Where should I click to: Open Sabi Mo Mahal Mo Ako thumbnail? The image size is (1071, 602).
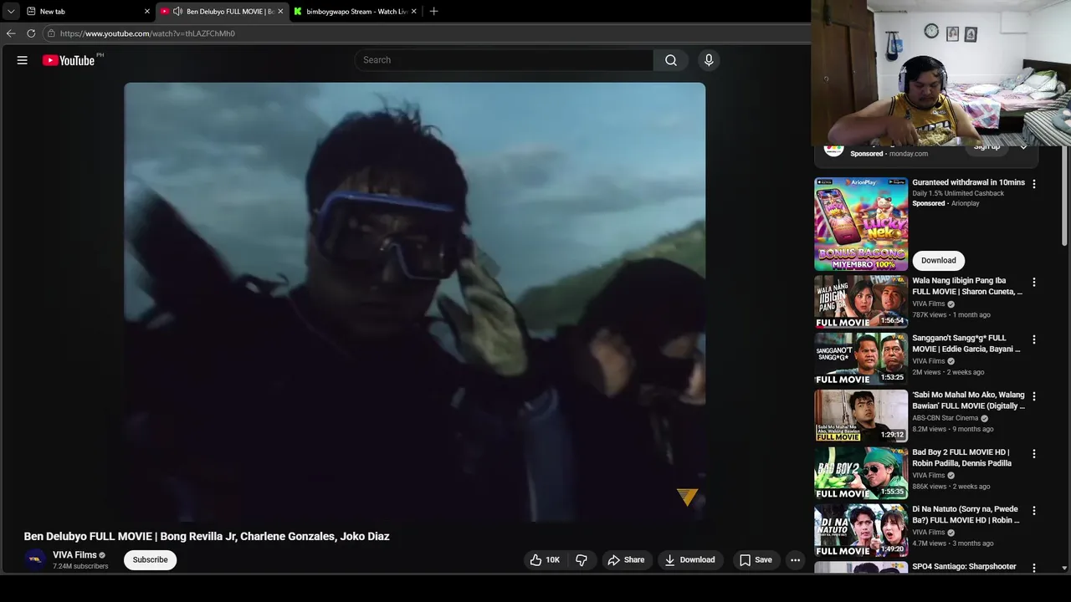861,416
